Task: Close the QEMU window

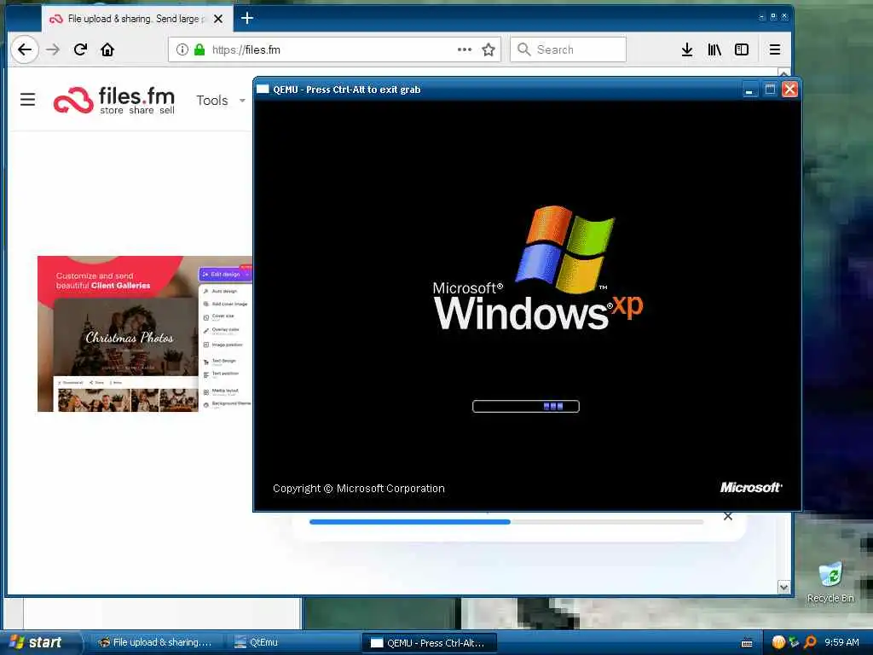Action: click(790, 90)
